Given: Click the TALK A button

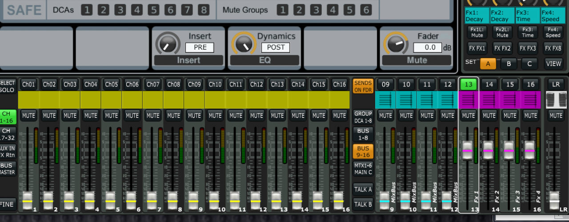Looking at the screenshot, I should pyautogui.click(x=363, y=189).
